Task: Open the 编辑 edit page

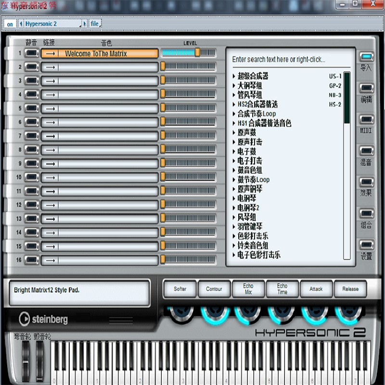Action: tap(366, 88)
